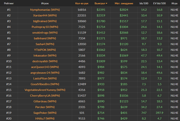Click the bb/100 column header
The image size is (180, 121).
tap(144, 3)
